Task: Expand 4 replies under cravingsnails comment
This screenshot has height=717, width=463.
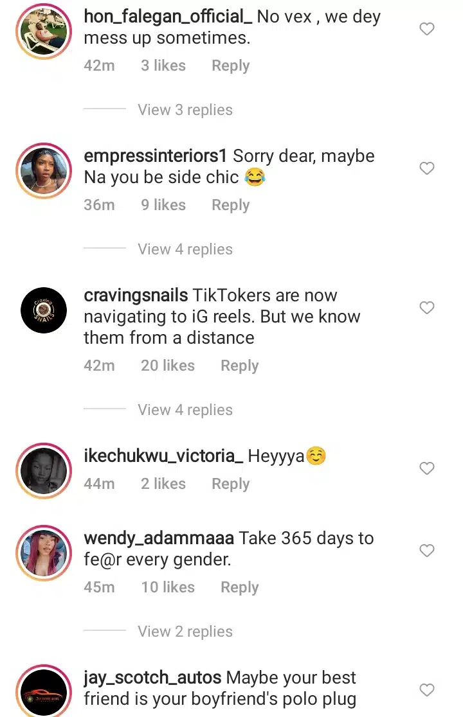Action: point(185,410)
